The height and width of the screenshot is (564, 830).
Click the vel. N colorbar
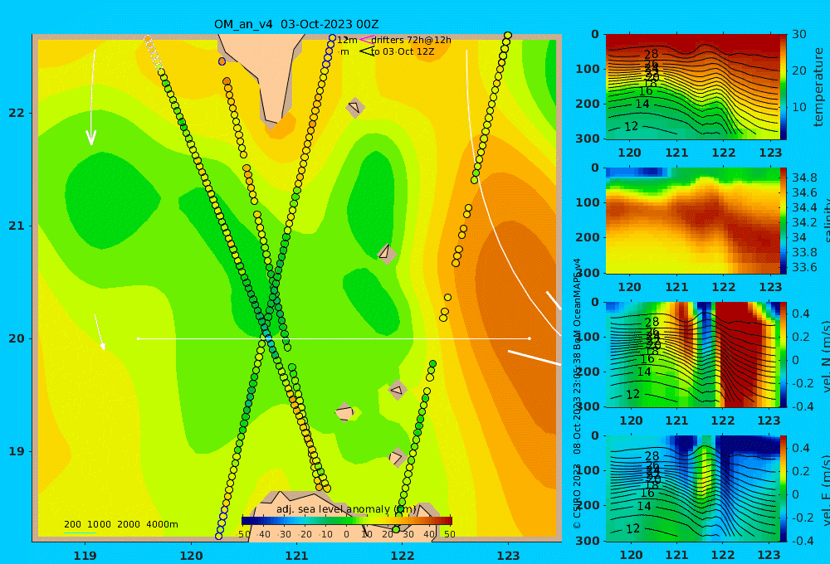point(784,354)
